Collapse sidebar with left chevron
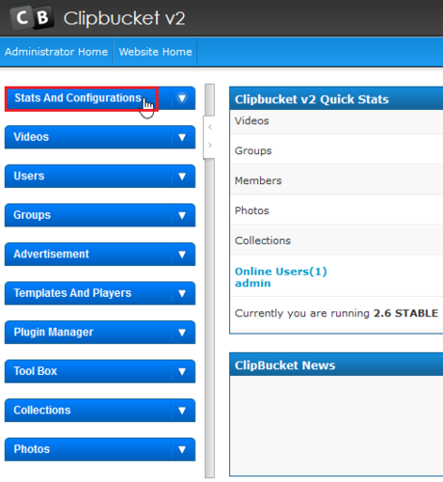The image size is (443, 482). pyautogui.click(x=210, y=127)
